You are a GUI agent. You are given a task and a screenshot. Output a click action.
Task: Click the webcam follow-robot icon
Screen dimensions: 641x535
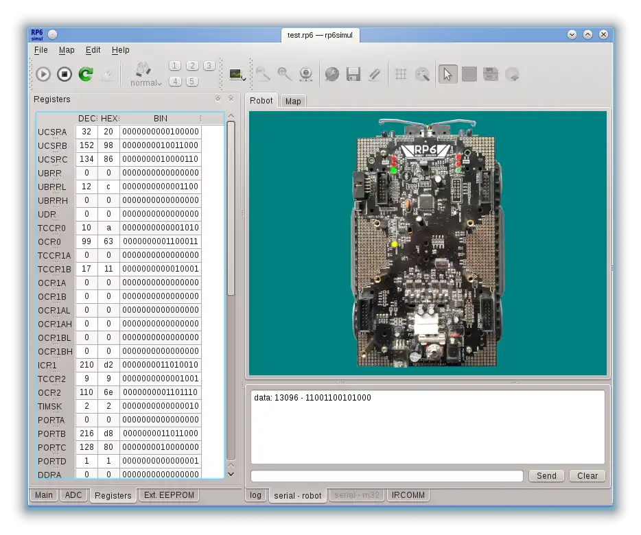click(x=306, y=74)
